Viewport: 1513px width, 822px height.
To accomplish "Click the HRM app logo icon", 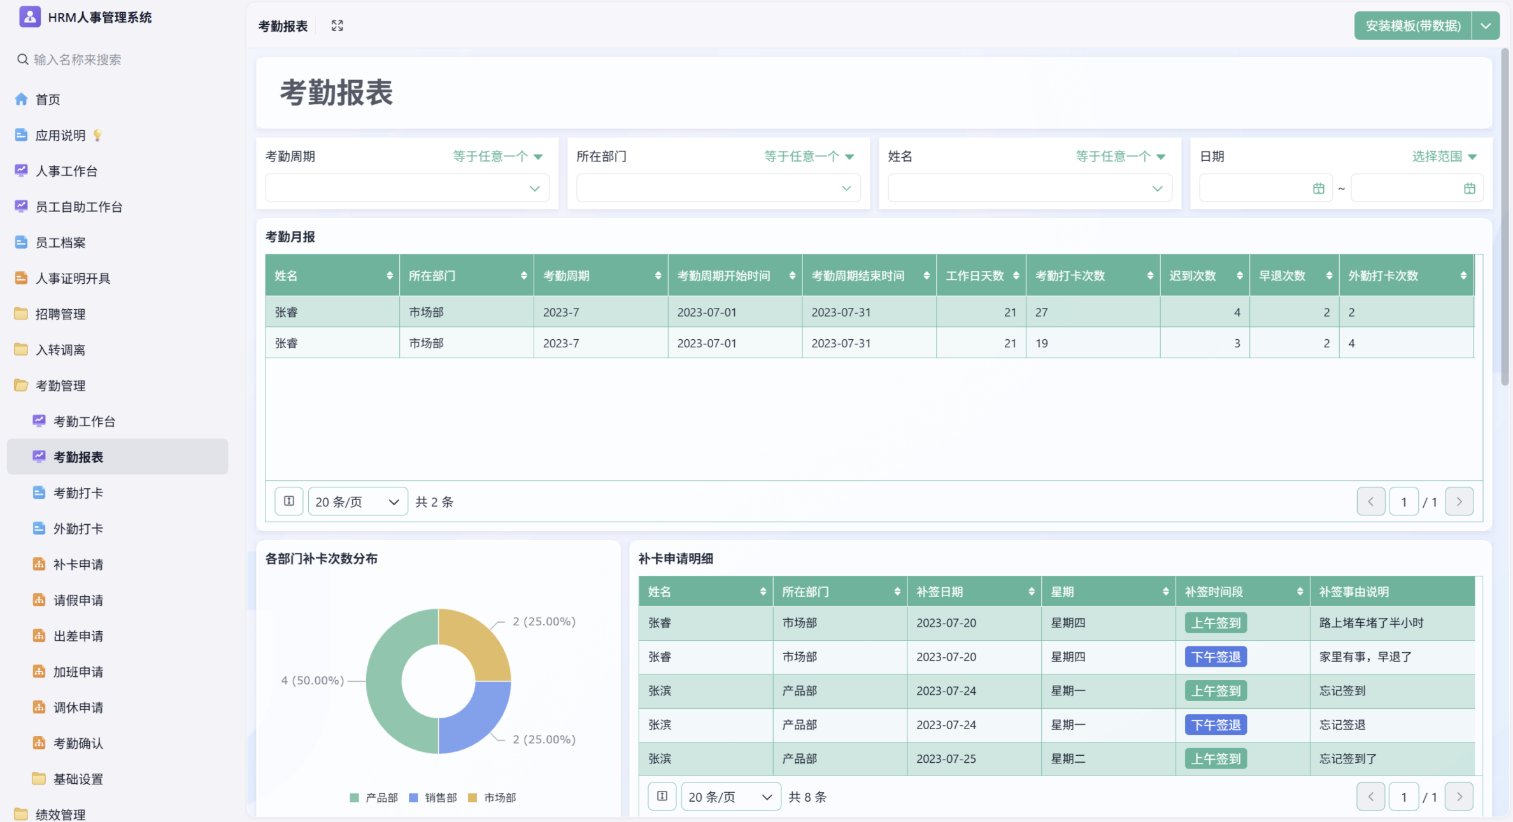I will click(29, 17).
